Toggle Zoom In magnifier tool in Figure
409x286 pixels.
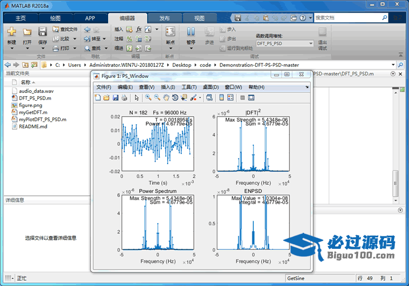coord(148,98)
